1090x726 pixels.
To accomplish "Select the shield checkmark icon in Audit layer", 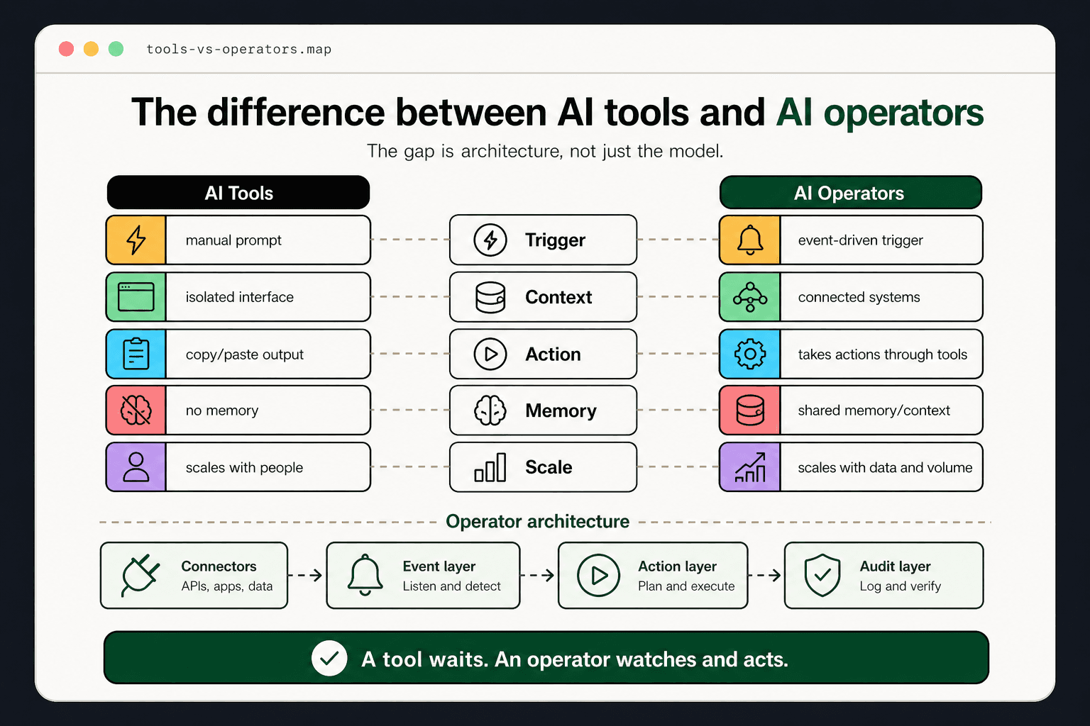I will click(822, 576).
